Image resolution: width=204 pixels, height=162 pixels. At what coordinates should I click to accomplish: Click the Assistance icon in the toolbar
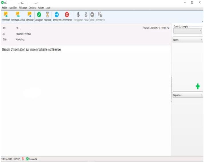click(x=100, y=14)
